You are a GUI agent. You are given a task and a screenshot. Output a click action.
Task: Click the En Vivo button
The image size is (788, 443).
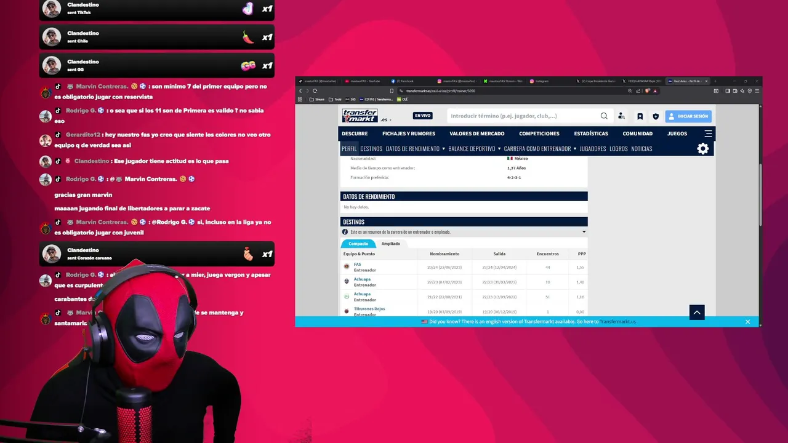[422, 116]
